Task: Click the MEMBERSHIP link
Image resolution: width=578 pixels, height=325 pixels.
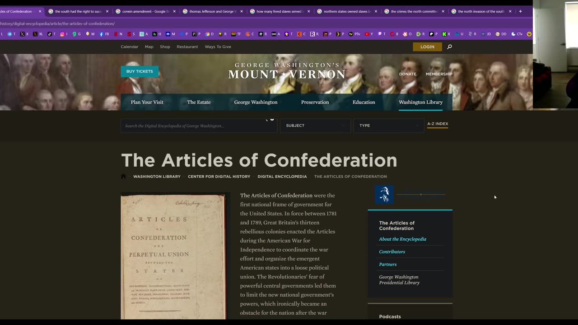Action: (x=439, y=74)
